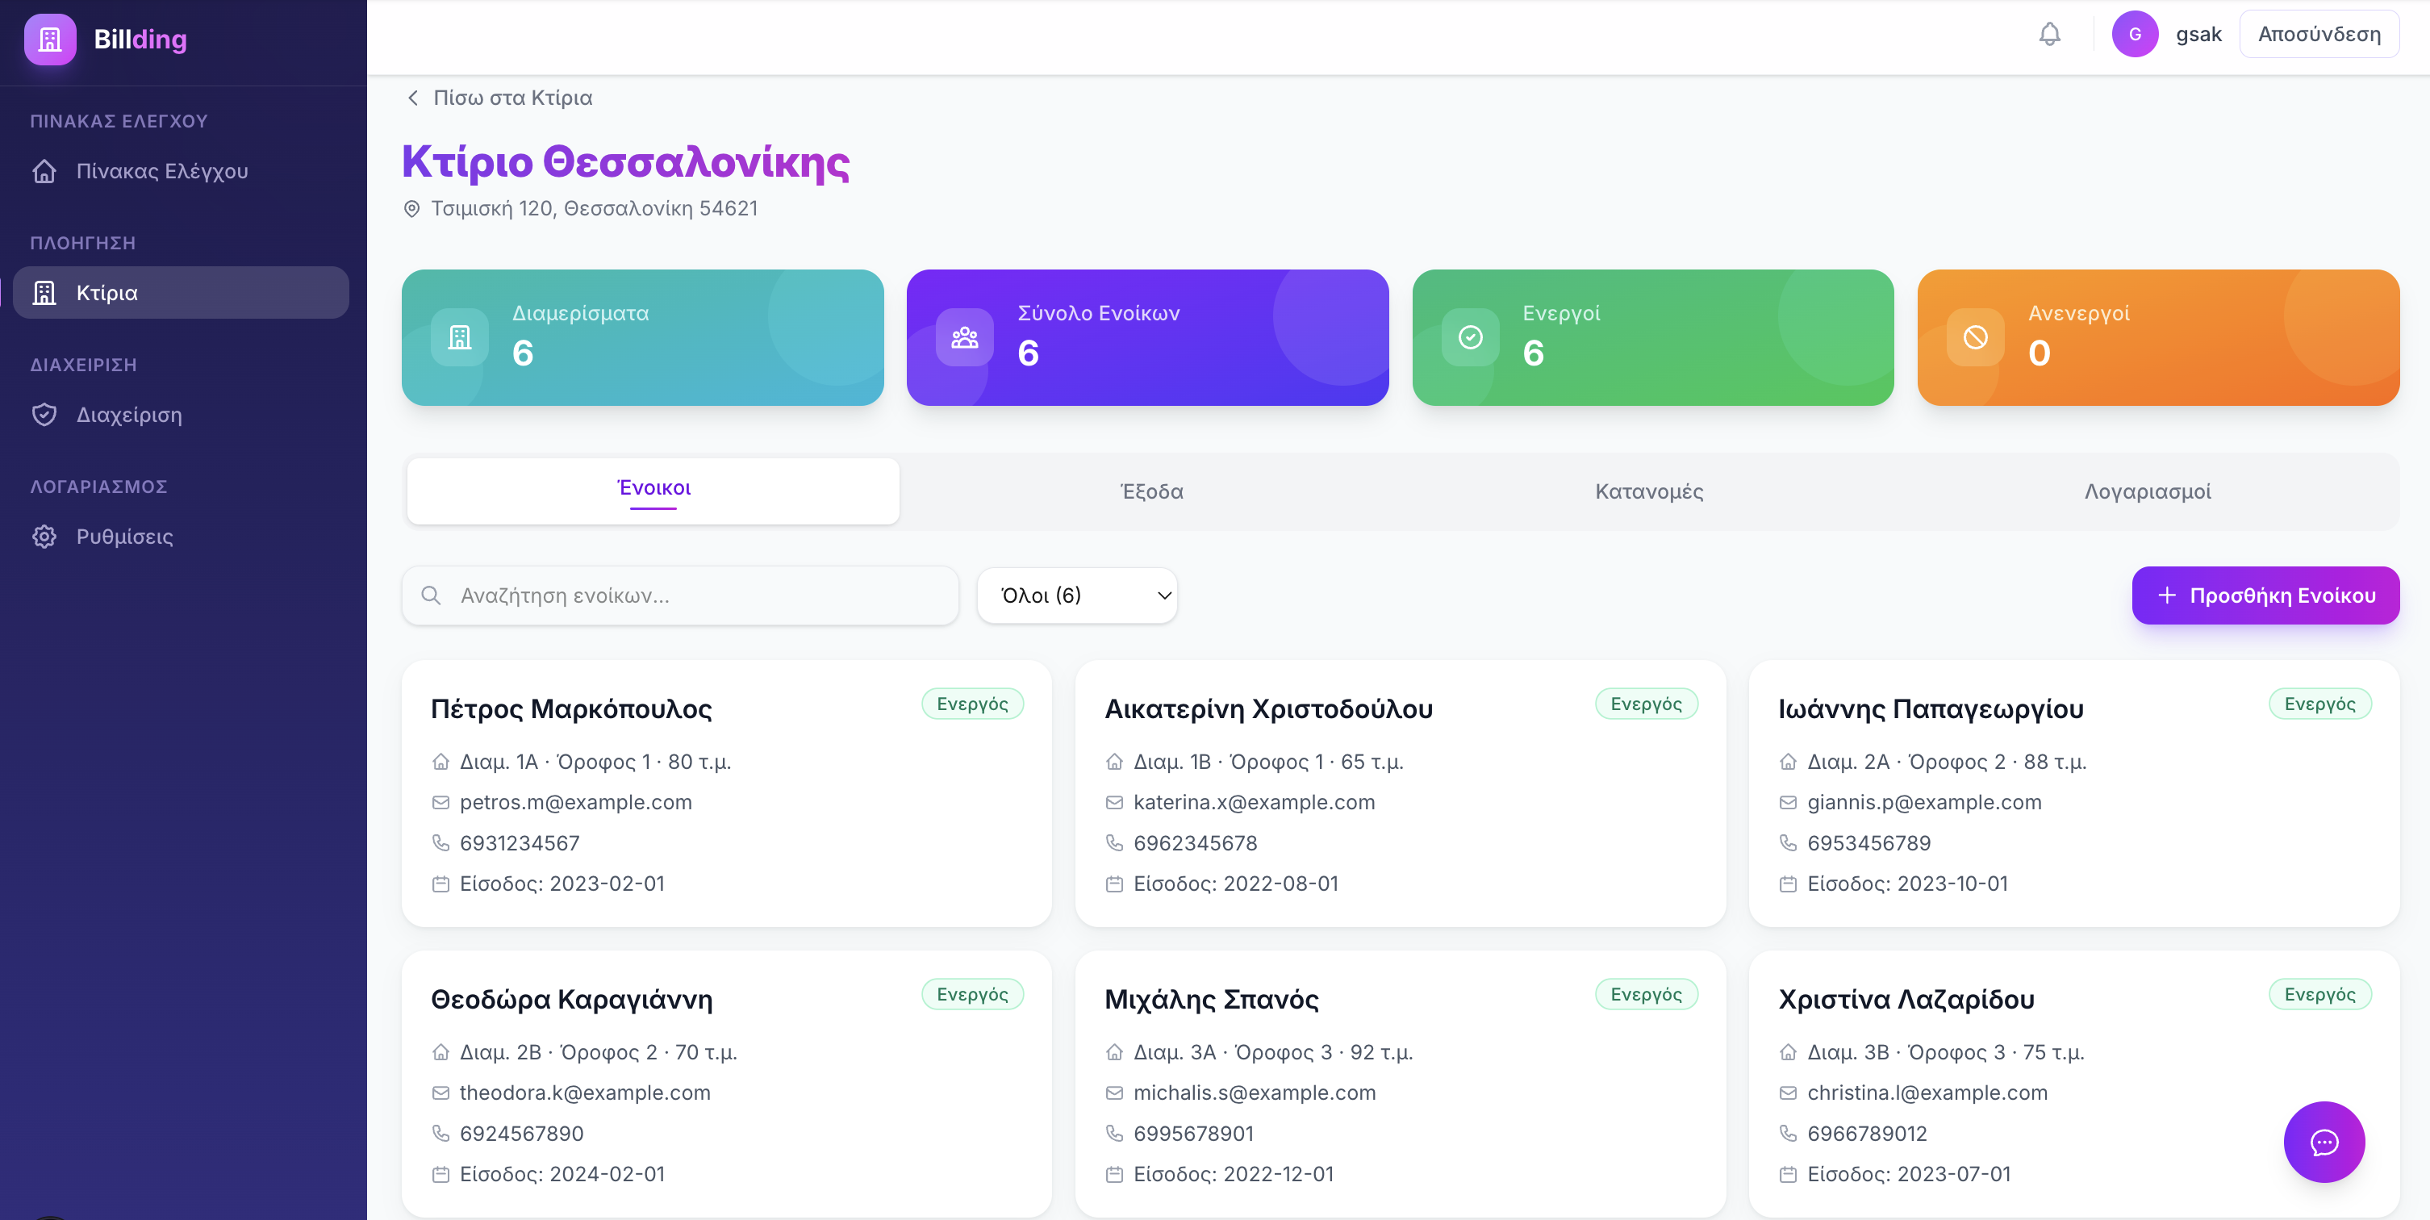
Task: Click the Αποσύνδεση logout button
Action: [2319, 35]
